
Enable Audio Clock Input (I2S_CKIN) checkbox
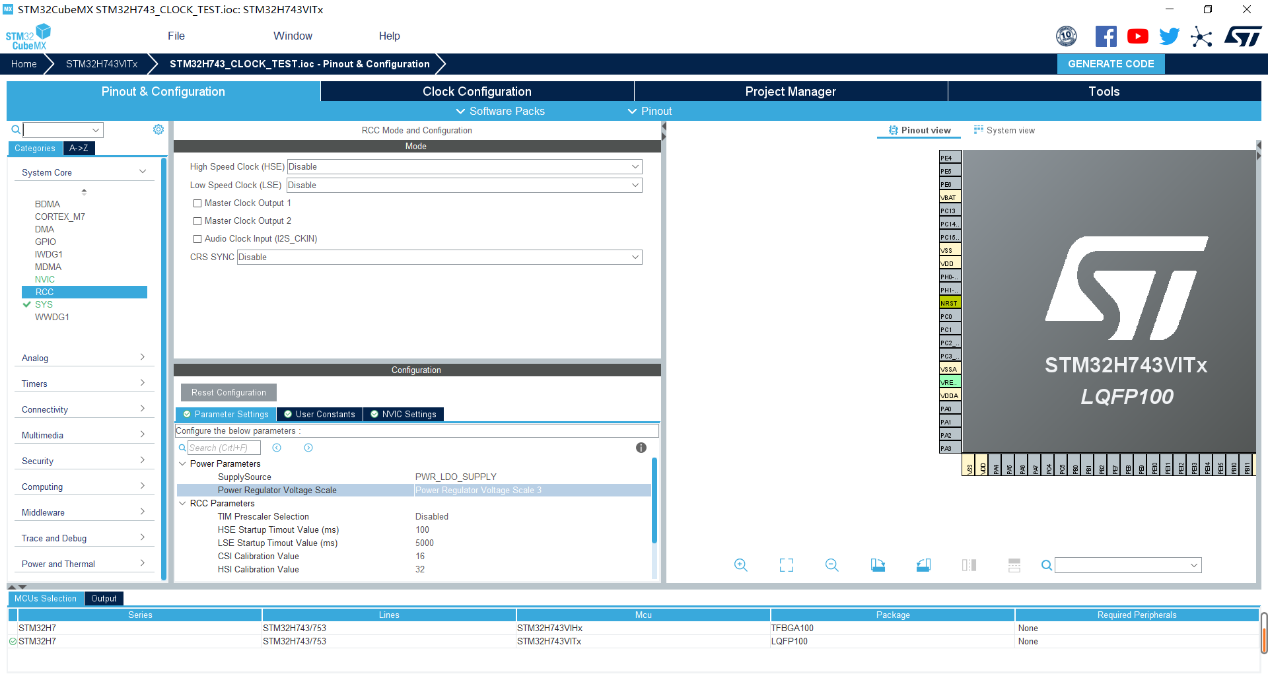197,239
